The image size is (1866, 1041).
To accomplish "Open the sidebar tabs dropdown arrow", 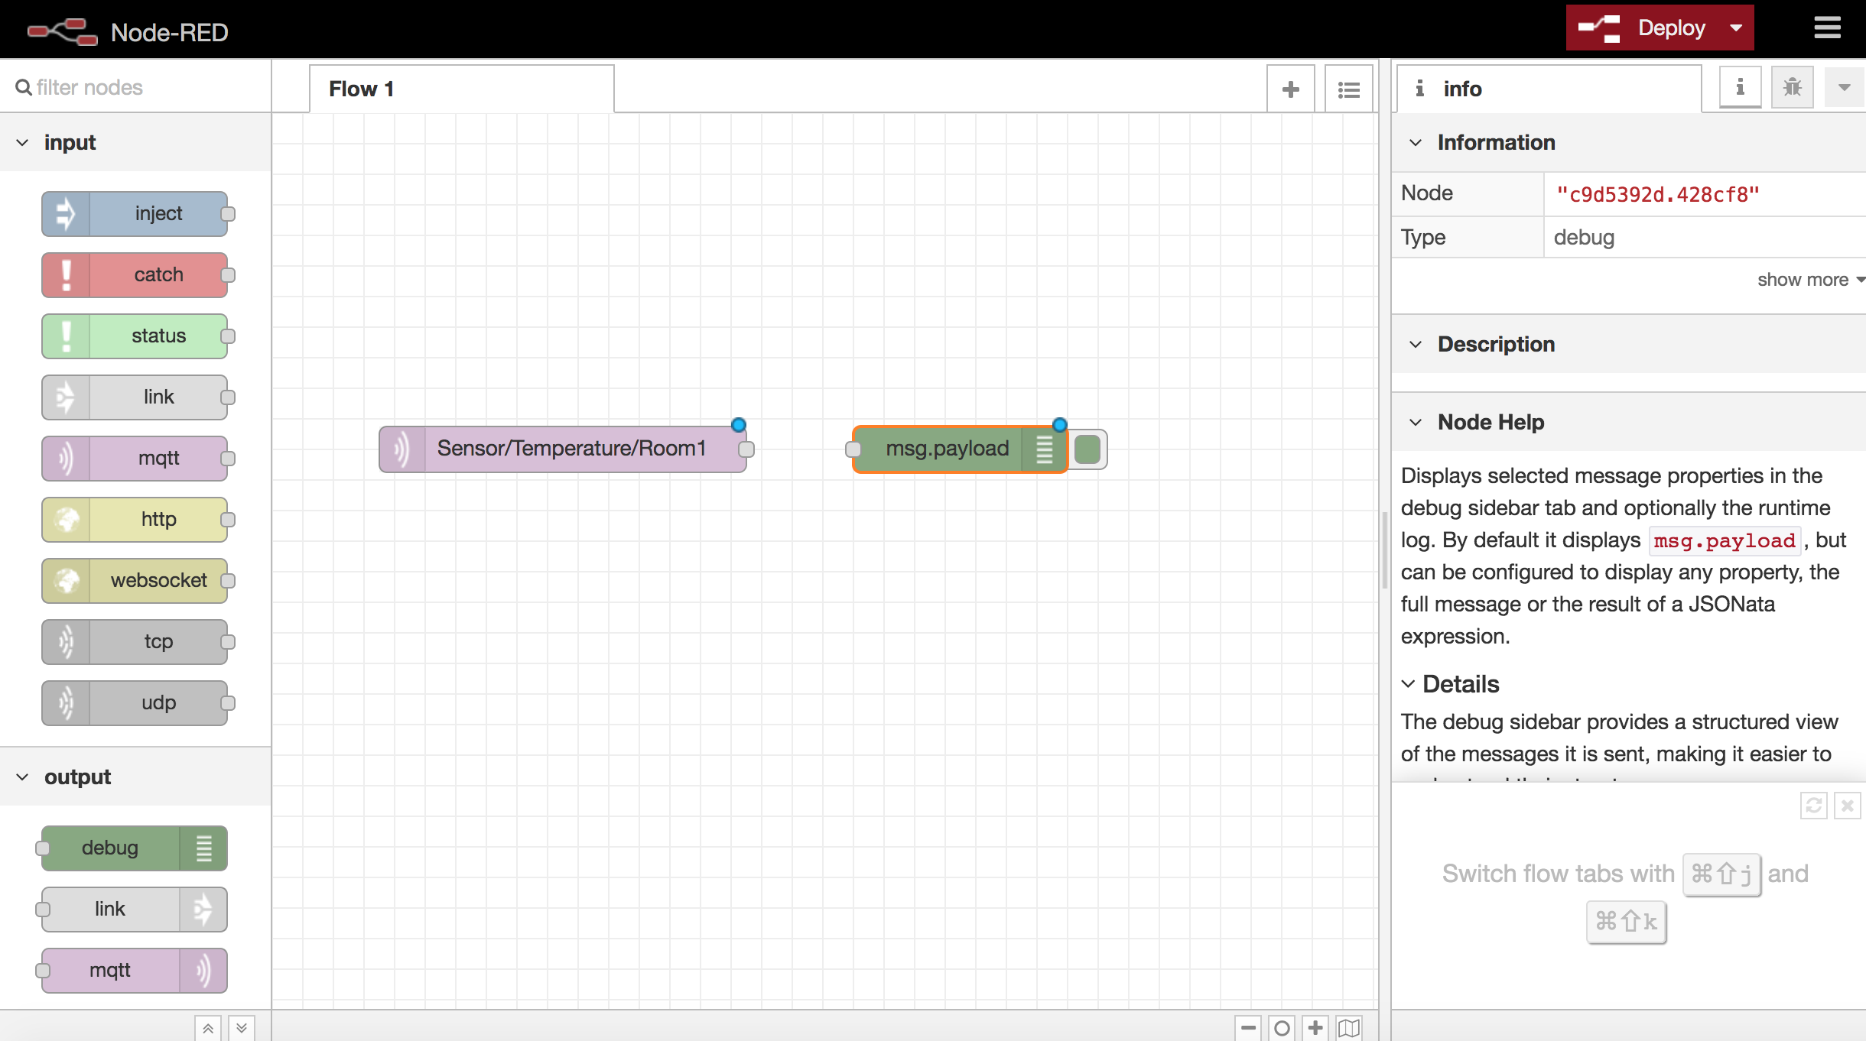I will click(1845, 87).
